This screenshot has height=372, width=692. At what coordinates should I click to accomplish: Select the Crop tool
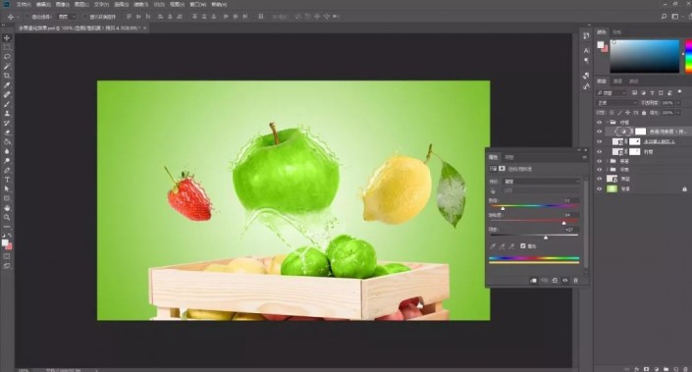tap(7, 76)
